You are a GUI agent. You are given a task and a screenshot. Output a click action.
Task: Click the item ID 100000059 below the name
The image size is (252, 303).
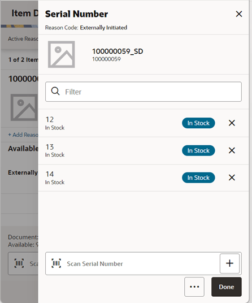pyautogui.click(x=106, y=59)
